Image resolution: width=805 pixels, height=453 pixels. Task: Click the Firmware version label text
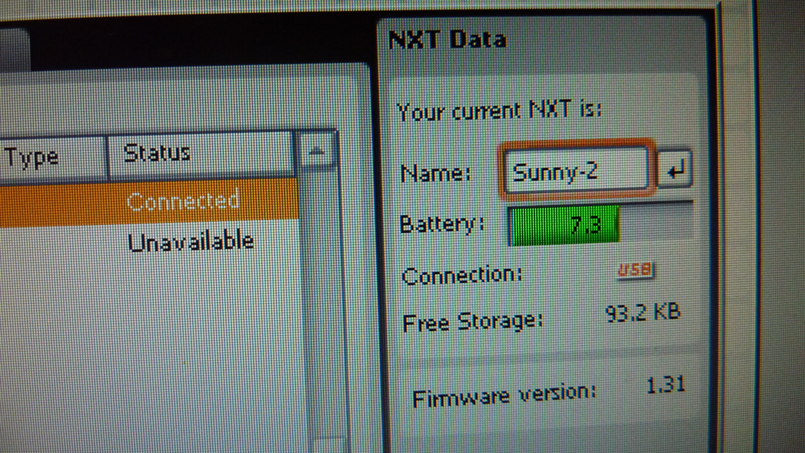point(504,396)
